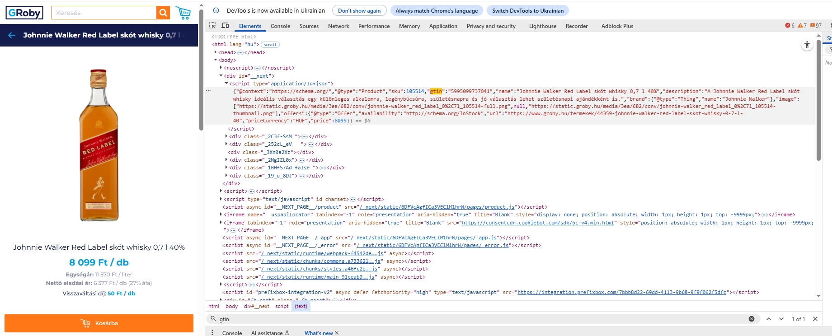Switch to the Lighthouse tab
The image size is (832, 336).
coord(543,26)
